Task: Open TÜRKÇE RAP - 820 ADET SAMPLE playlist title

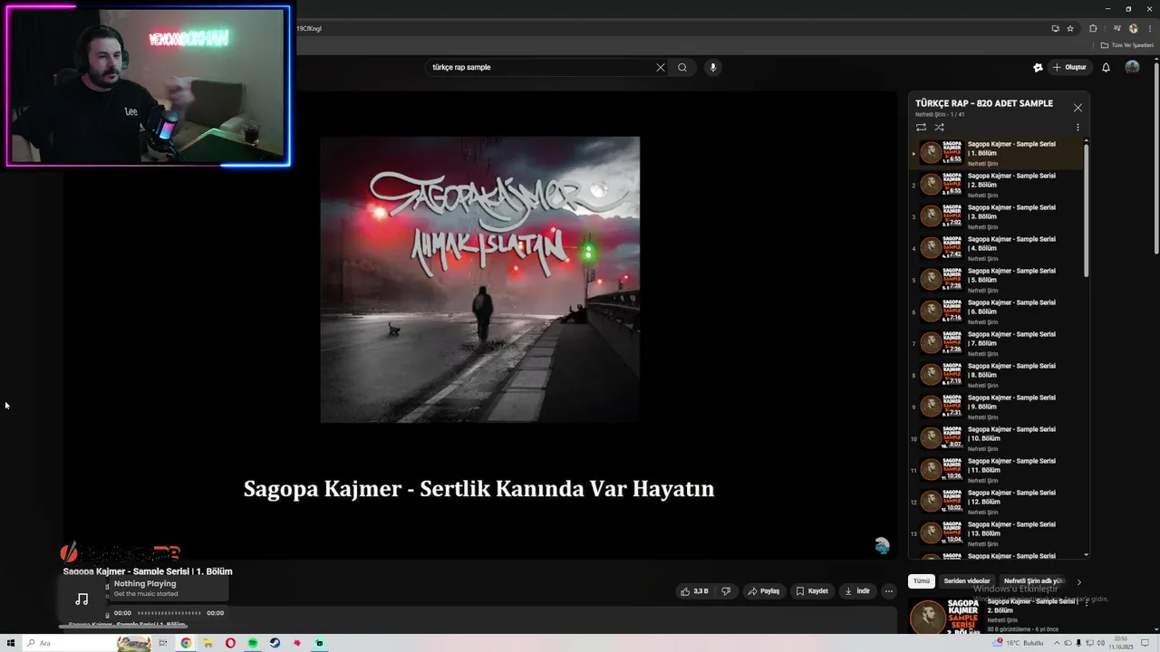Action: pos(984,103)
